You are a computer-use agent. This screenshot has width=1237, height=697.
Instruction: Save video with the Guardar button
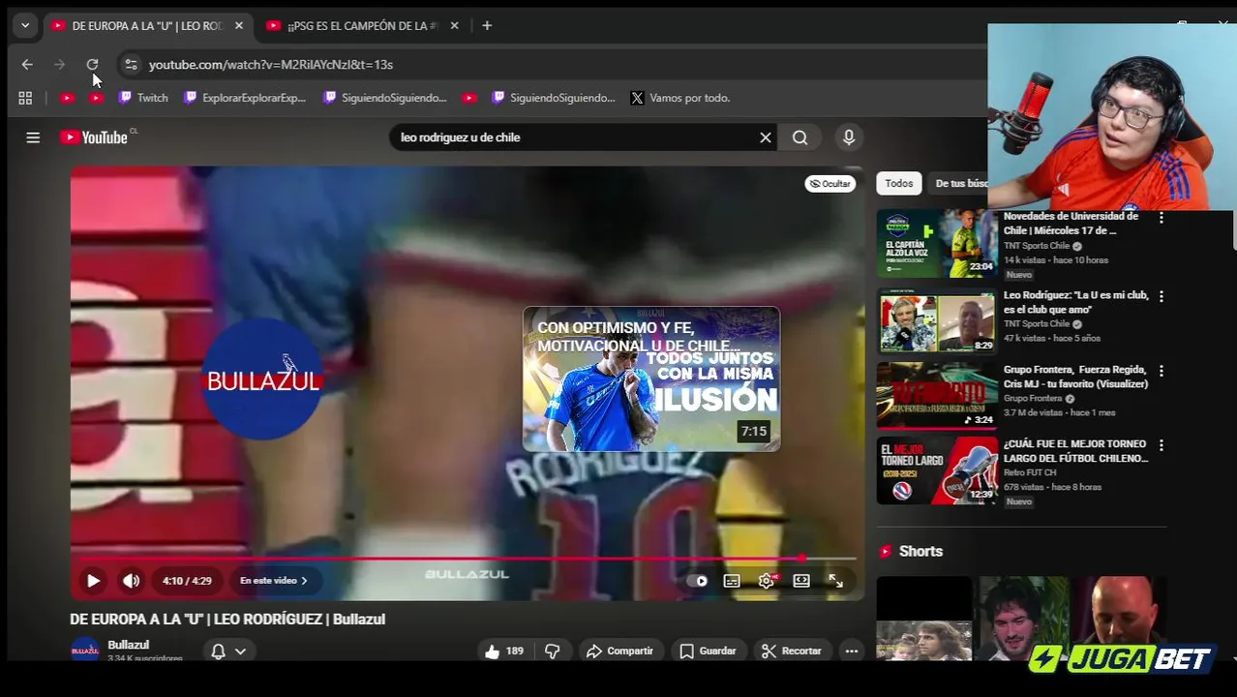click(708, 651)
